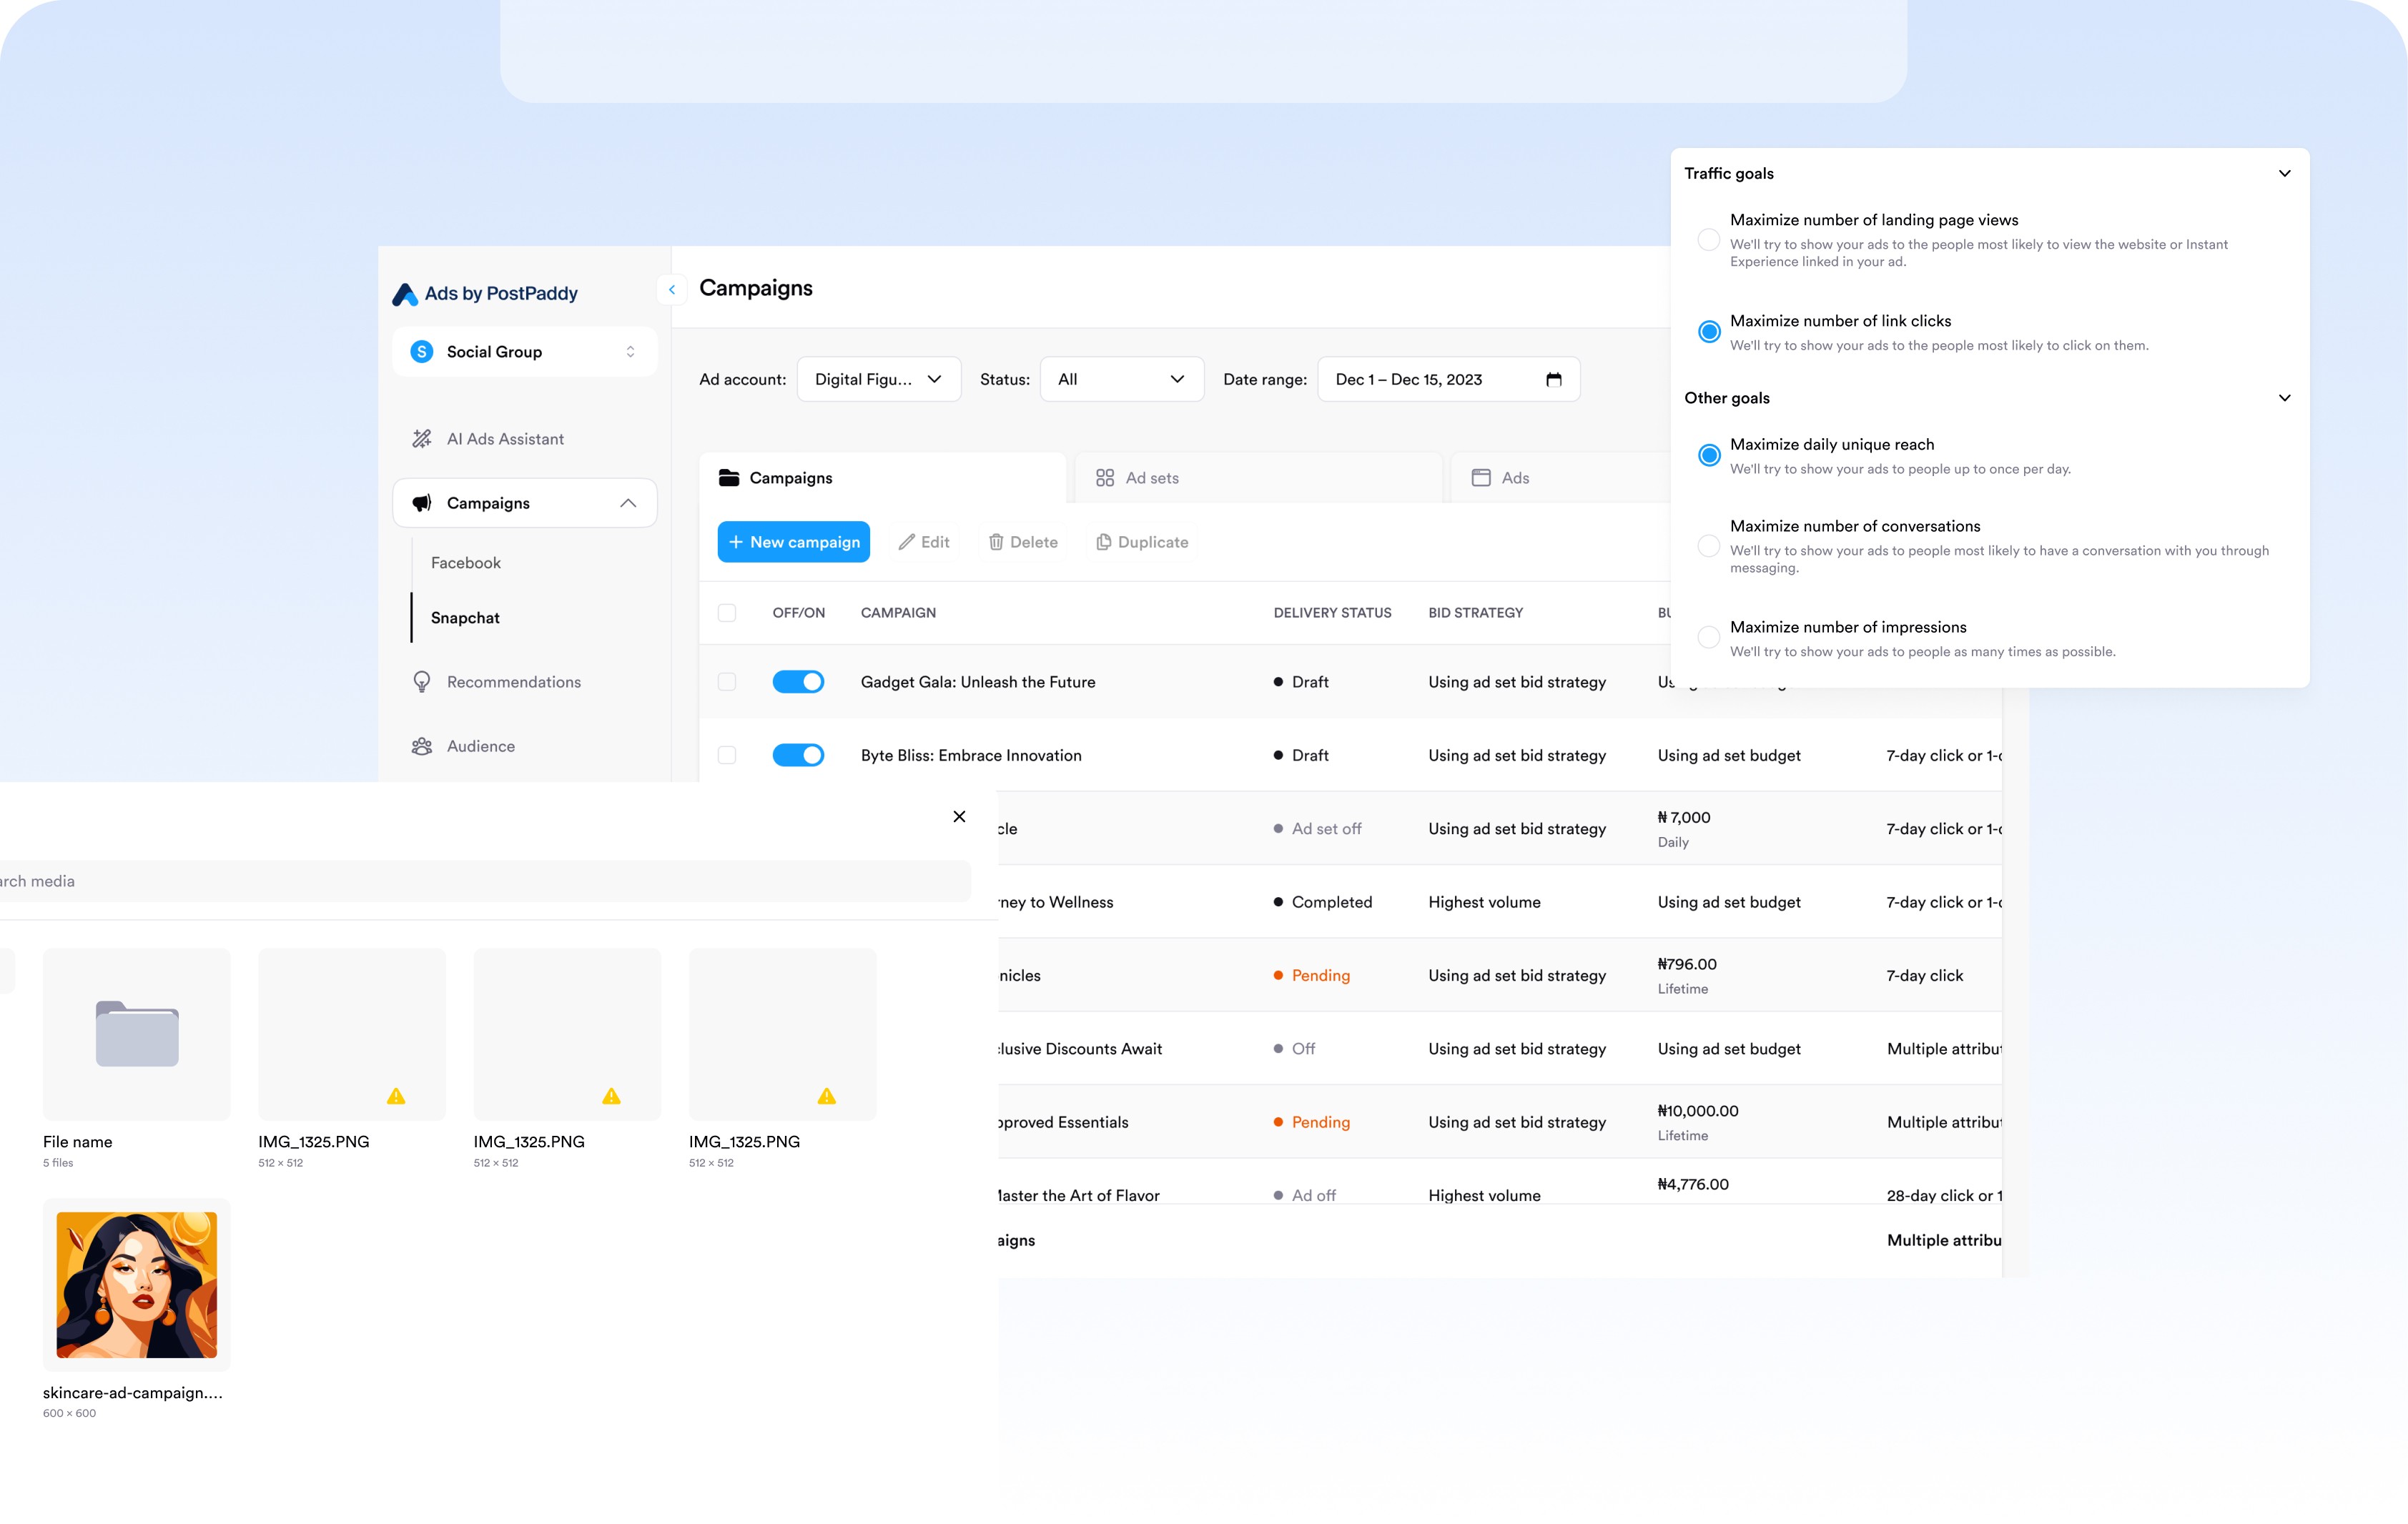This screenshot has width=2408, height=1524.
Task: Open the Ad account dropdown
Action: [878, 379]
